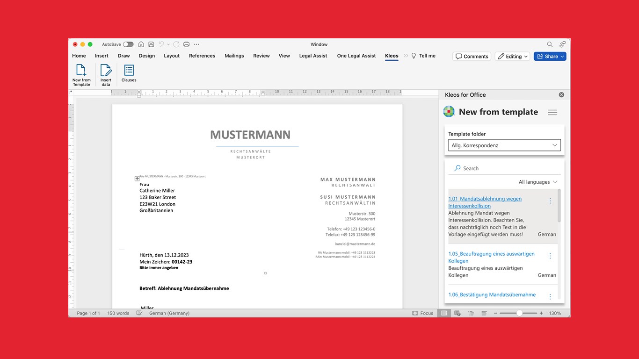Switch to Web Layout view
The width and height of the screenshot is (639, 359).
(458, 313)
